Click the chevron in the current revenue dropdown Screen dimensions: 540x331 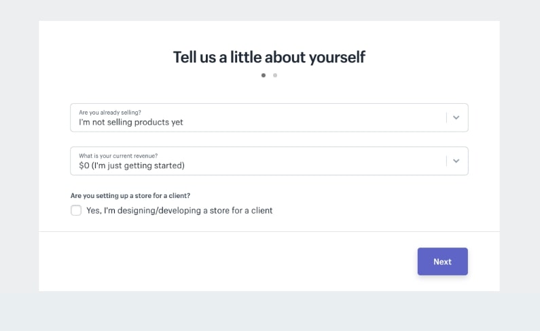[456, 161]
